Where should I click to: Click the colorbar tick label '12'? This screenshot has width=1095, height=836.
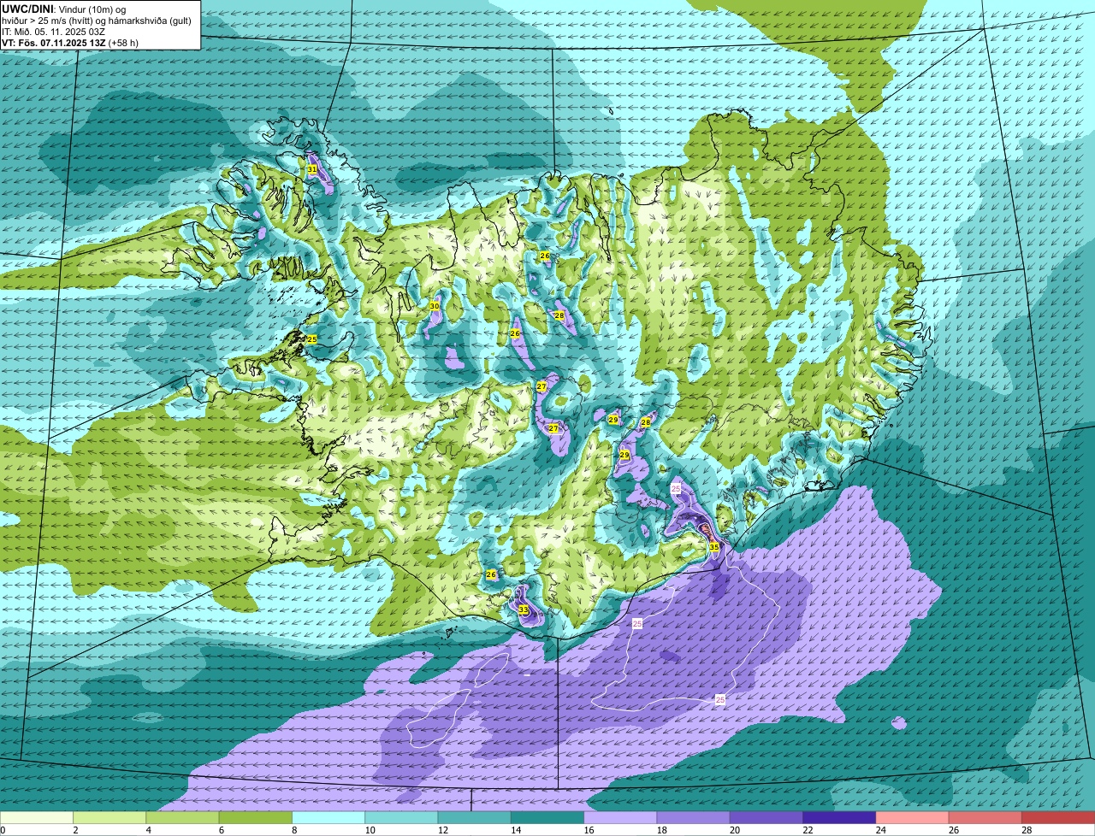pos(442,830)
